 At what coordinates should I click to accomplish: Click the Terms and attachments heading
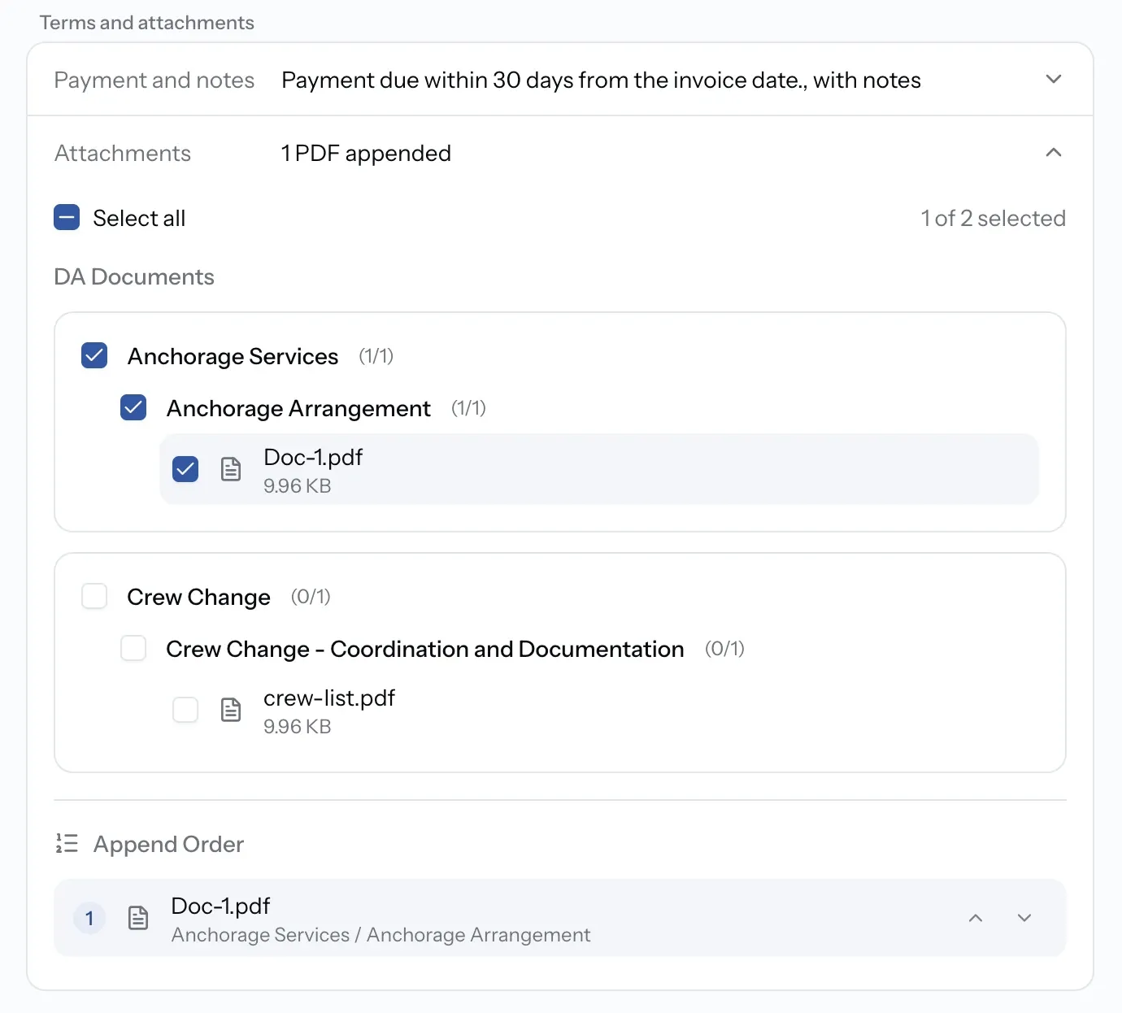point(147,23)
